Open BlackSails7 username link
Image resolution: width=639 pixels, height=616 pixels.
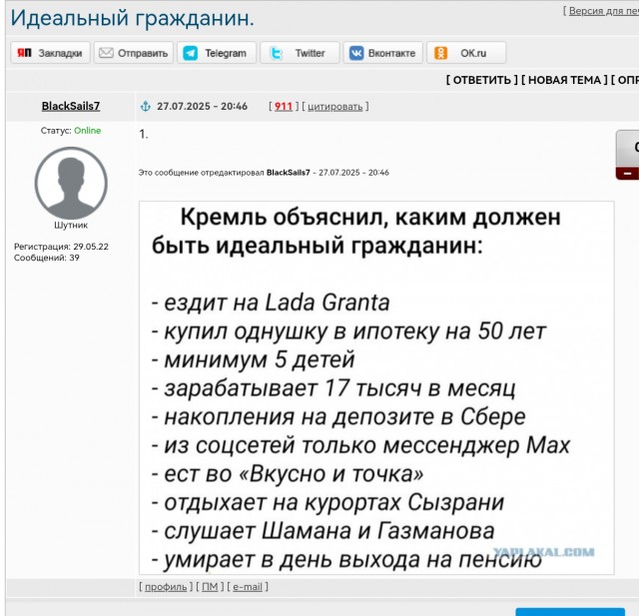coord(71,106)
